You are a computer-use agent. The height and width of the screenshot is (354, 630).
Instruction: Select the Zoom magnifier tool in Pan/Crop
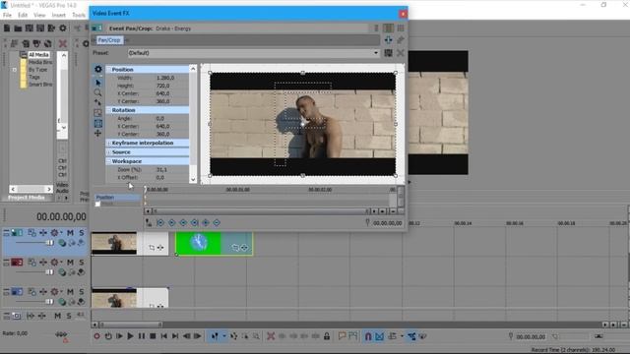pyautogui.click(x=97, y=92)
